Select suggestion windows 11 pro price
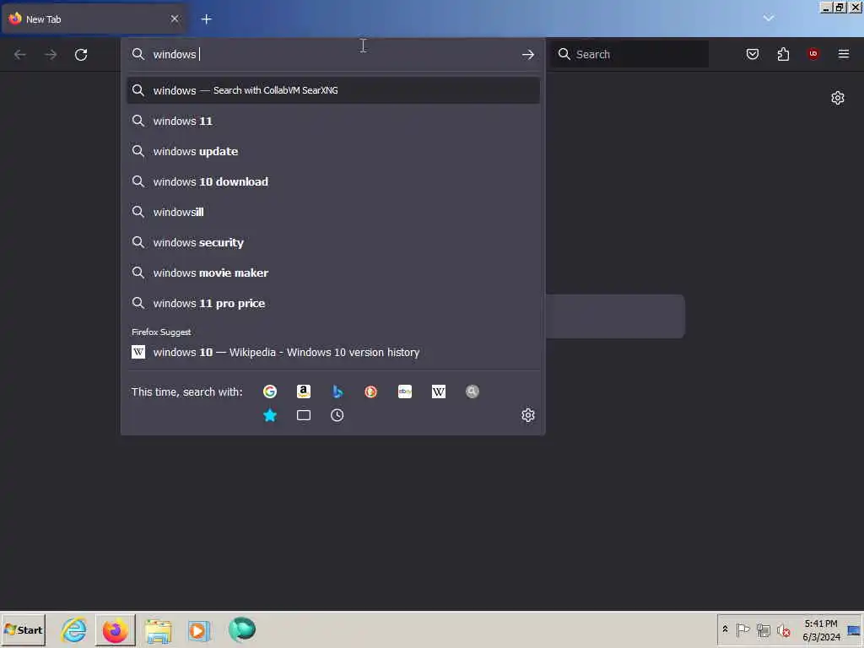 pyautogui.click(x=332, y=303)
